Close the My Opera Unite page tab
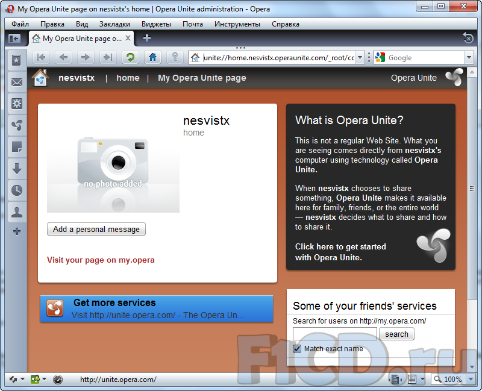Screen dimensions: 482x391 click(128, 38)
